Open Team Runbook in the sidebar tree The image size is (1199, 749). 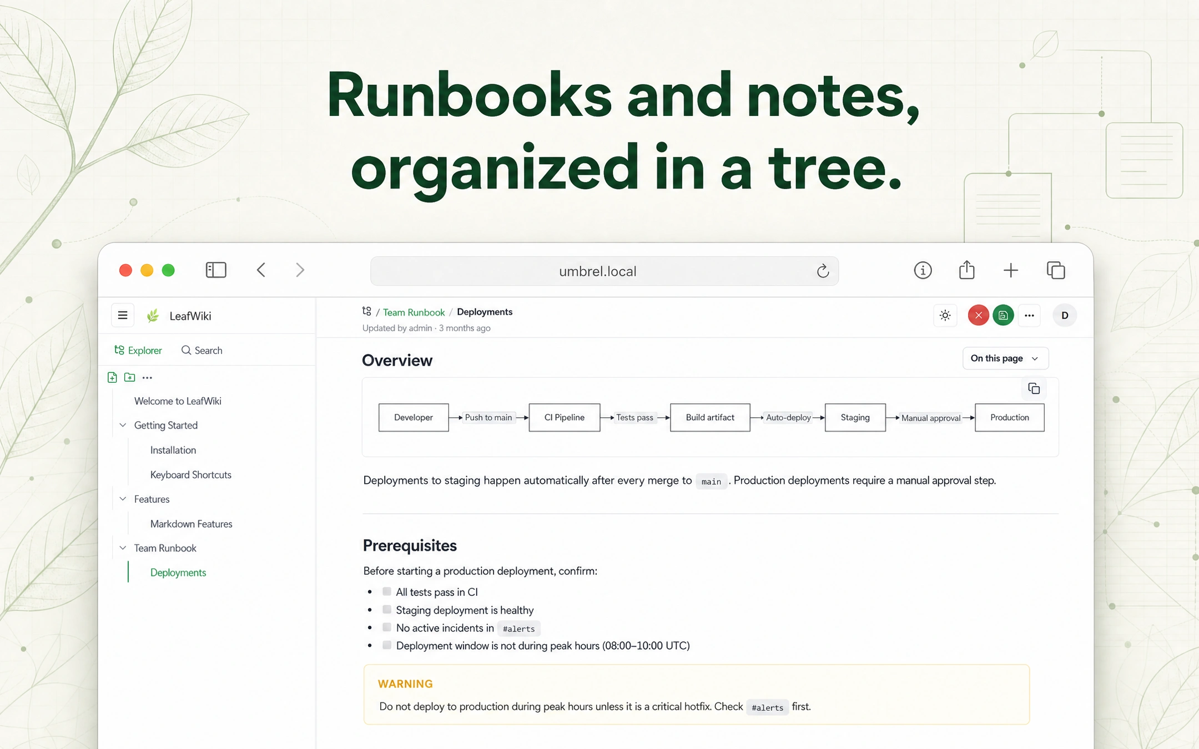click(165, 548)
